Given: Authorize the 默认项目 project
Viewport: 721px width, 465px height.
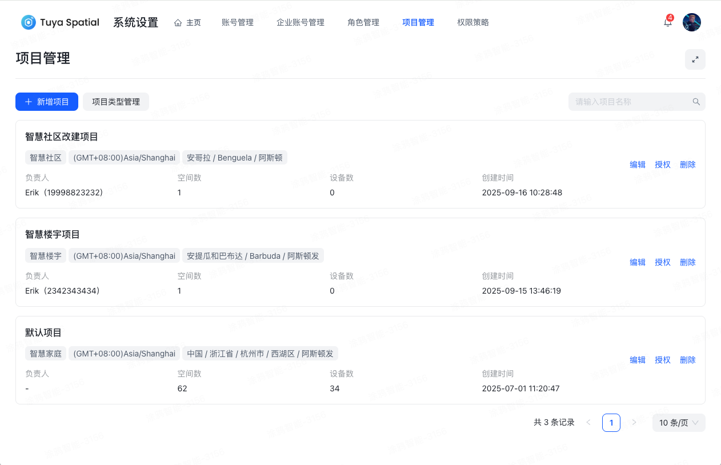Looking at the screenshot, I should pyautogui.click(x=663, y=360).
